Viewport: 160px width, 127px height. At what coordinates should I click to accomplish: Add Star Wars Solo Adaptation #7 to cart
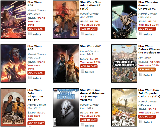(89, 29)
